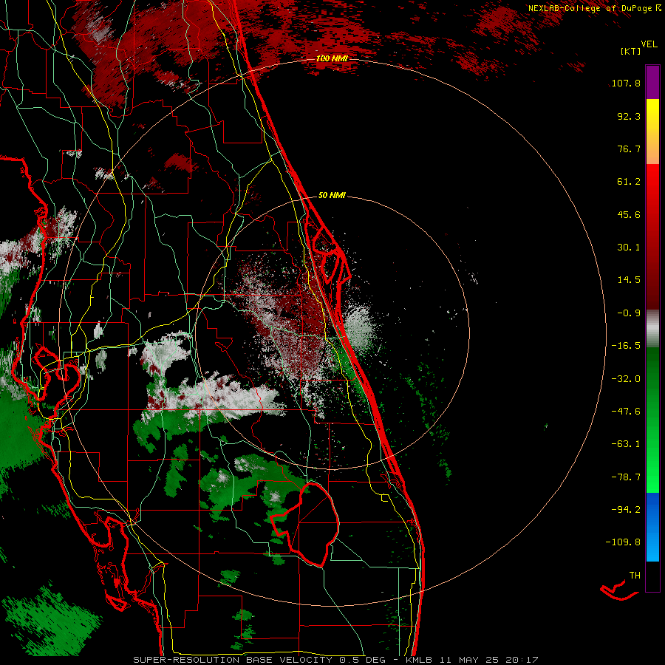The height and width of the screenshot is (665, 665).
Task: Click the -94.2 velocity scale value
Action: tap(626, 509)
